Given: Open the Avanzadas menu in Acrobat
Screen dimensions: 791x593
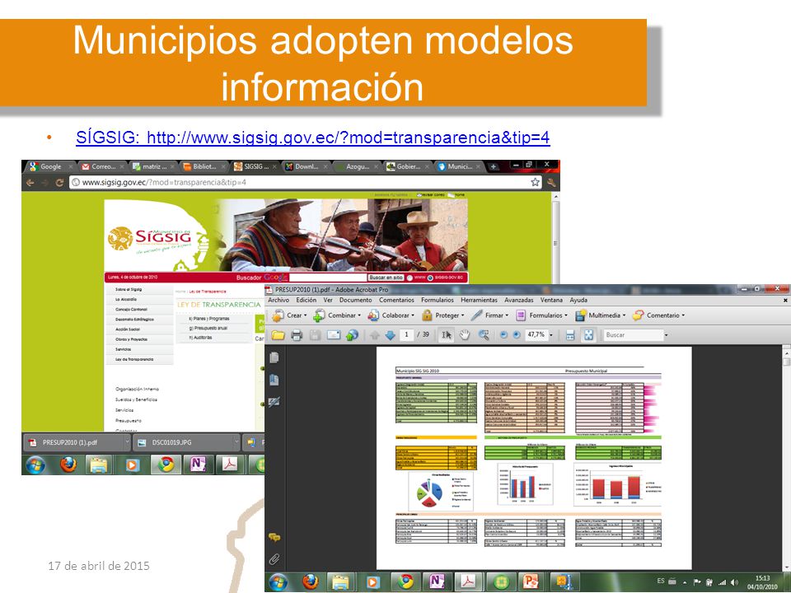Looking at the screenshot, I should pos(518,300).
